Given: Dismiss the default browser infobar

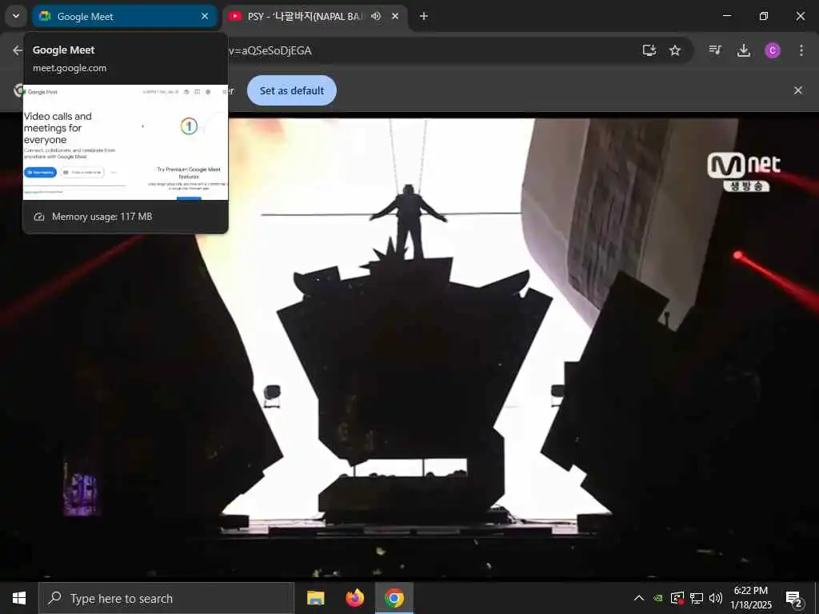Looking at the screenshot, I should click(x=798, y=90).
